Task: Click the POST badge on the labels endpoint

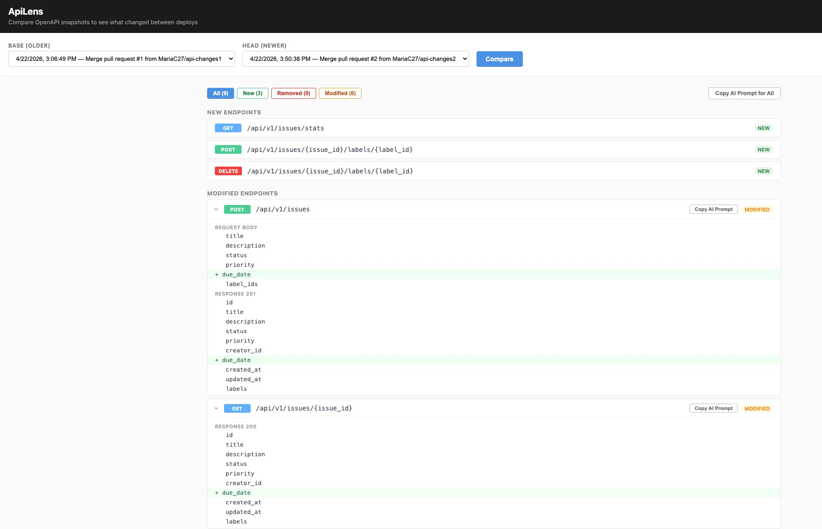Action: 228,150
